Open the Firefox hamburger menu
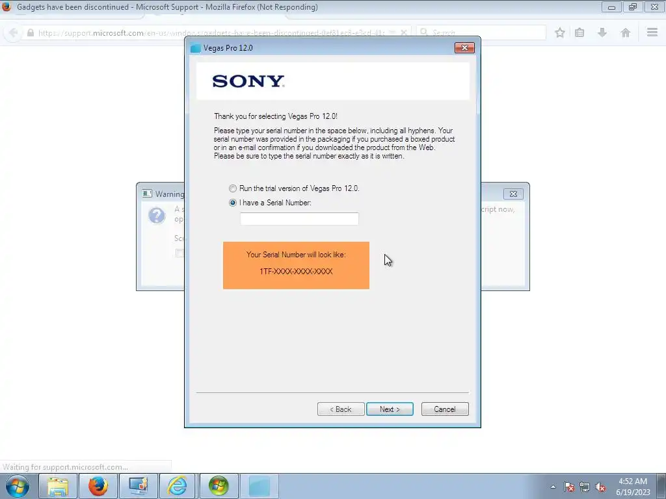 (652, 32)
